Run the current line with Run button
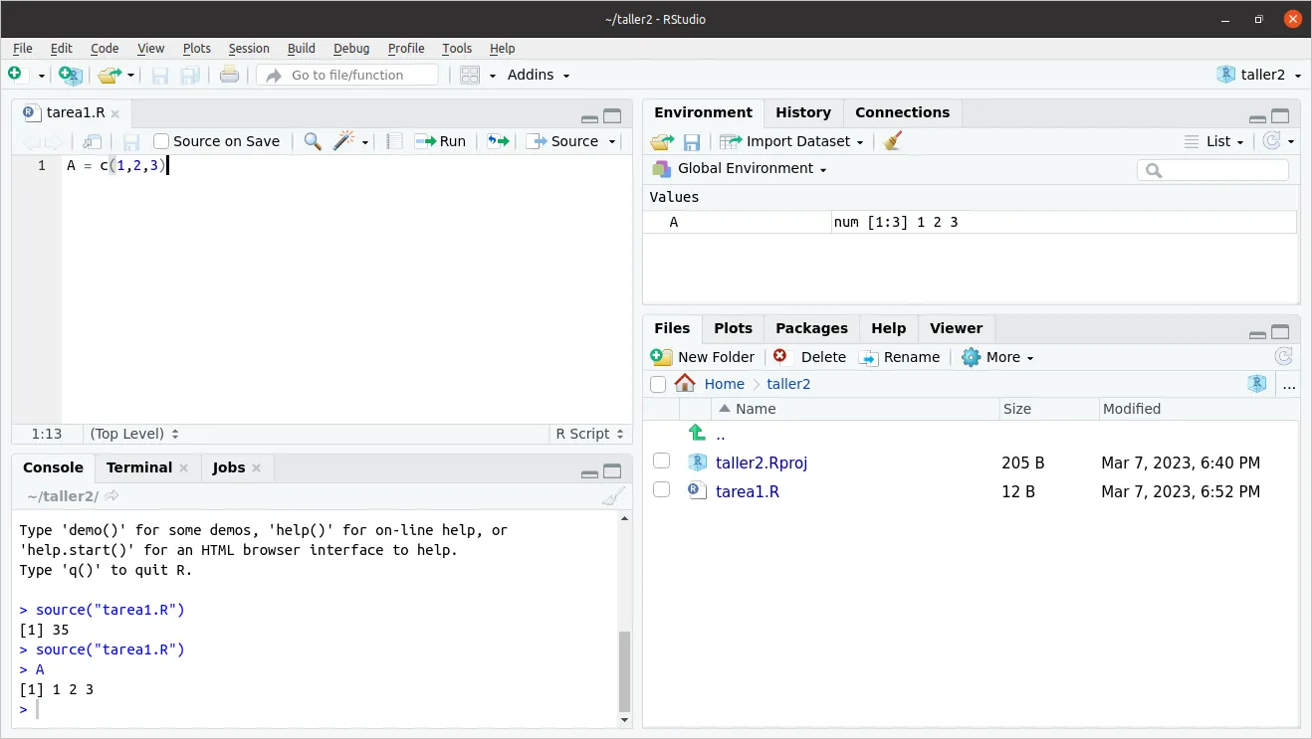Screen dimensions: 1312x739 tap(441, 141)
